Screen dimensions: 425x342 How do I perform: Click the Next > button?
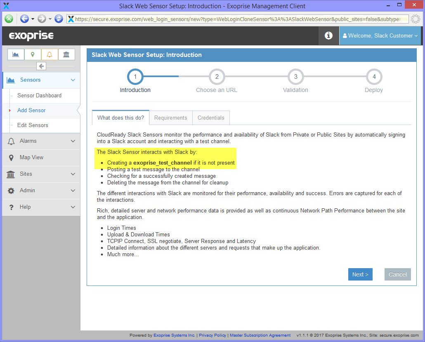click(x=360, y=274)
